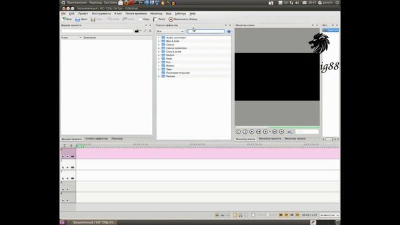Switch to the Стойка эффектов tab
This screenshot has width=400, height=225.
[96, 139]
